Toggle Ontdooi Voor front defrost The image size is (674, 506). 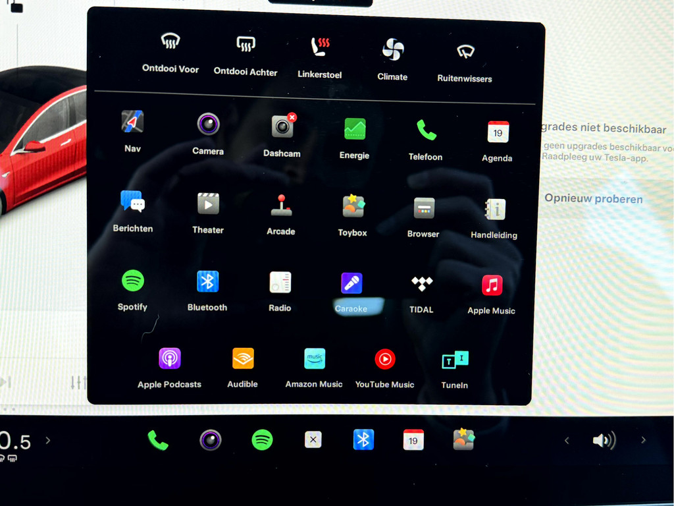(x=170, y=42)
